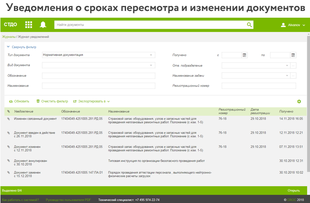Click 'Типовая инструкция по организации безопасного проведения работ'
This screenshot has height=203, width=310.
156,161
